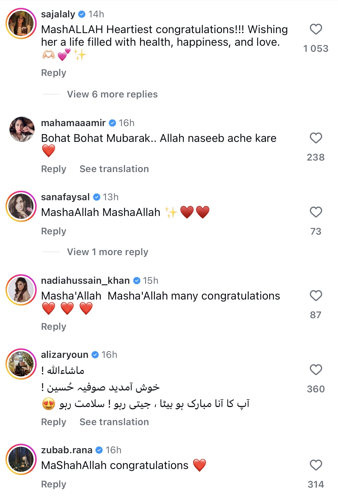338x500 pixels.
Task: Heart nadiahussain_khan's comment
Action: point(316,296)
